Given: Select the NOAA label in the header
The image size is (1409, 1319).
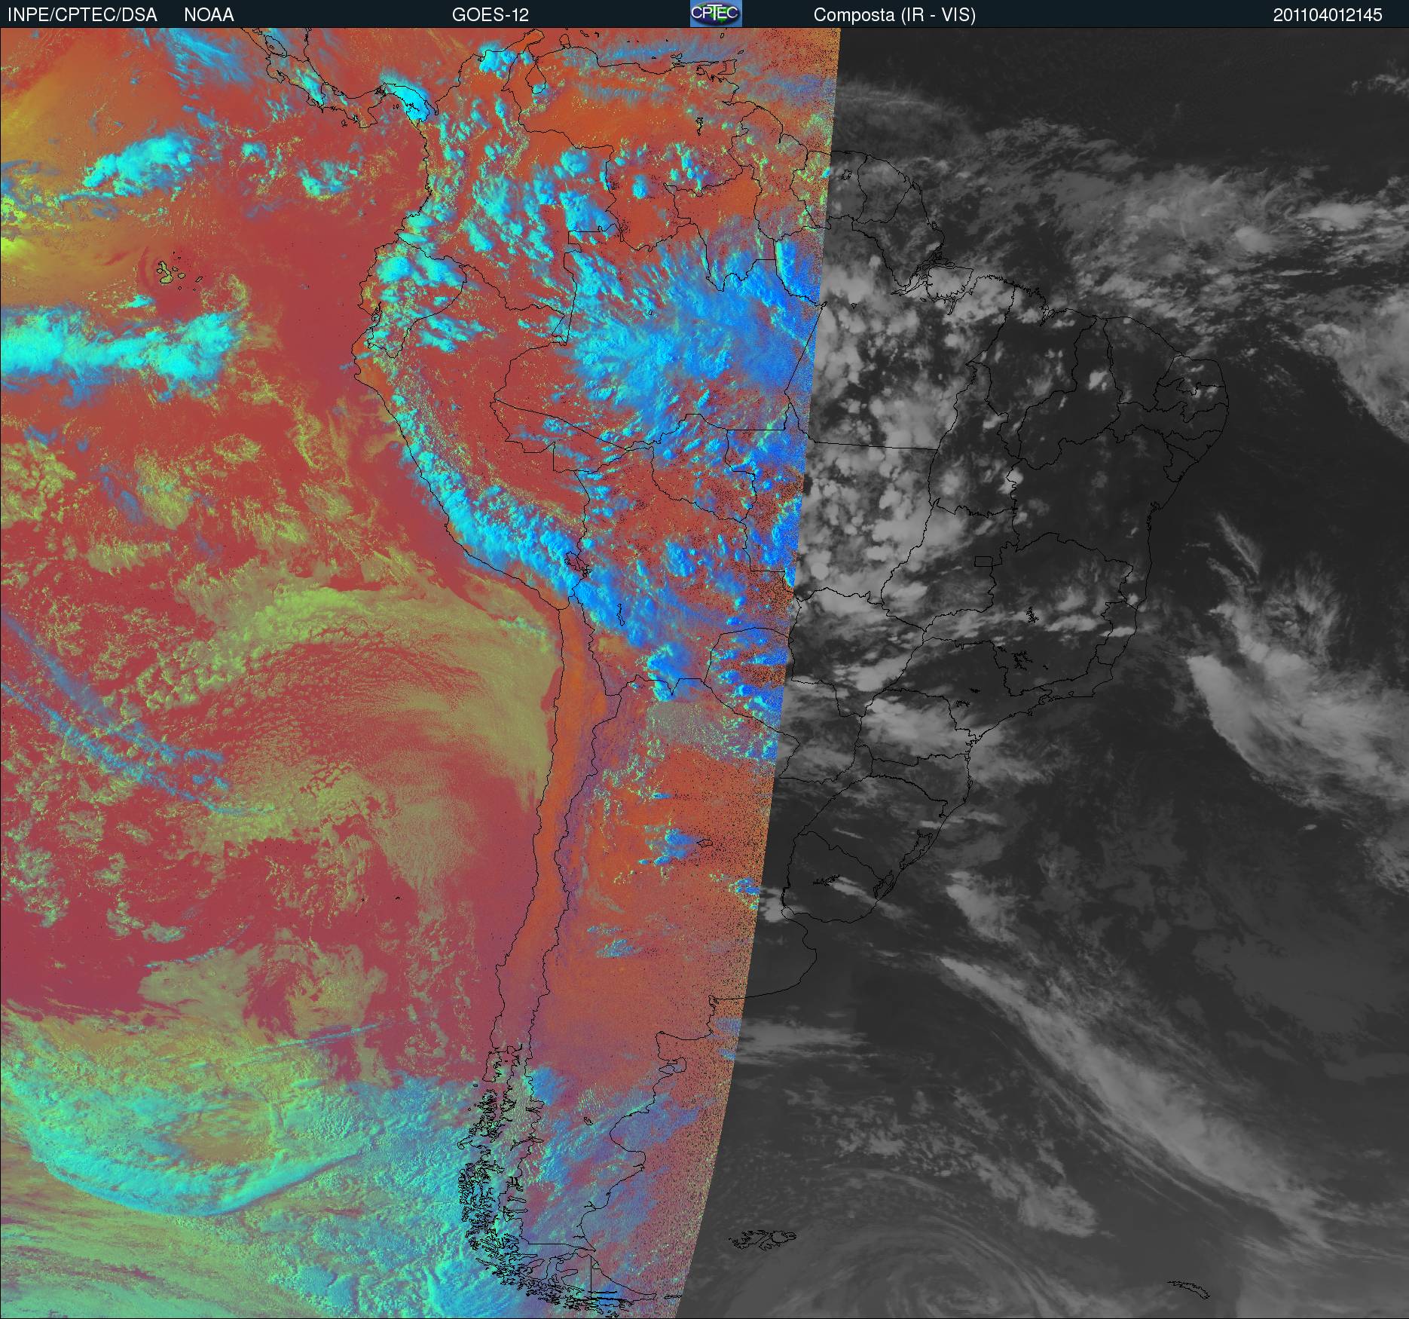Looking at the screenshot, I should 209,15.
